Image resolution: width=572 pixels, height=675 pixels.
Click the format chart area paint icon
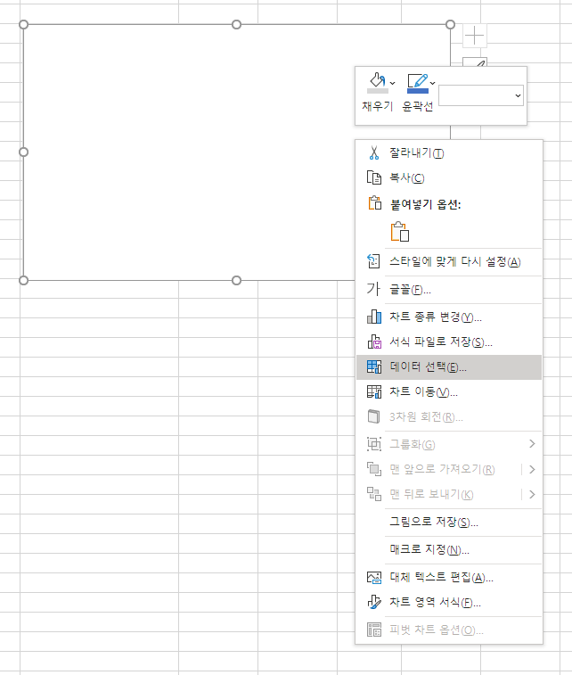[374, 602]
